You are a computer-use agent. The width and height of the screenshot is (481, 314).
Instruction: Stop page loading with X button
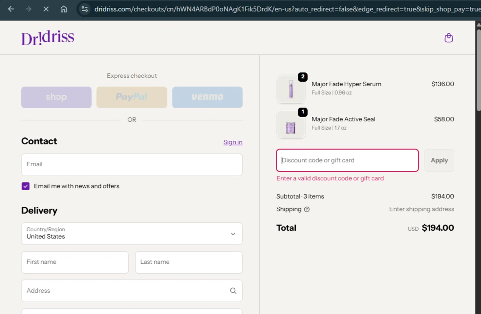pyautogui.click(x=46, y=9)
